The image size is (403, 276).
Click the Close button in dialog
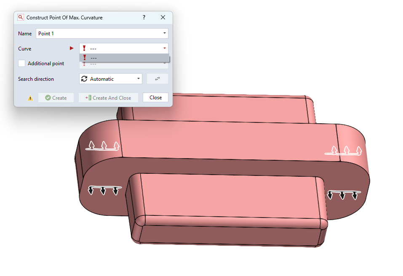tap(155, 98)
